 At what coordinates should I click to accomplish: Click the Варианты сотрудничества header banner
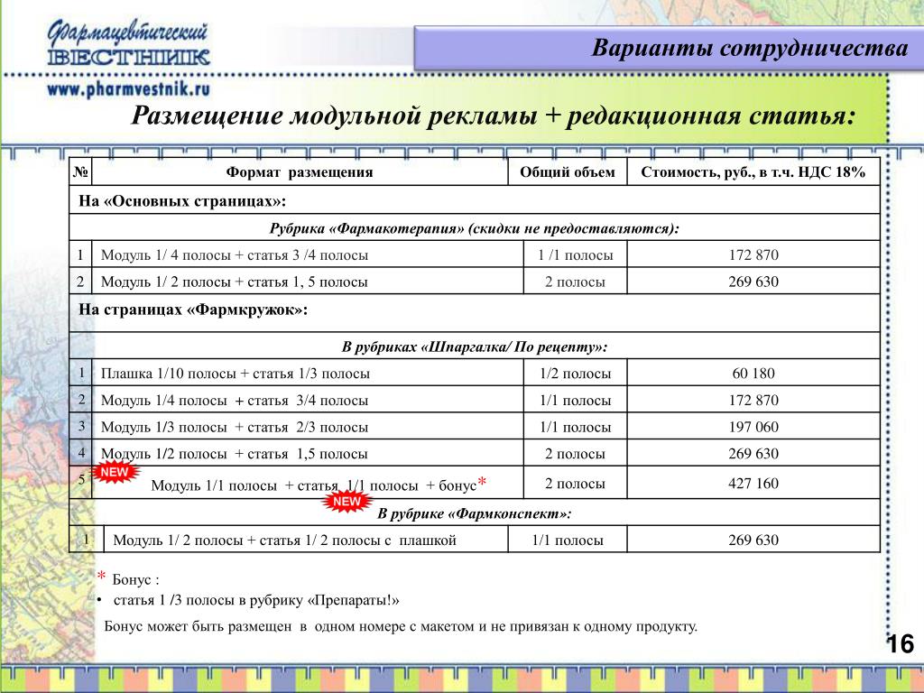click(x=668, y=48)
